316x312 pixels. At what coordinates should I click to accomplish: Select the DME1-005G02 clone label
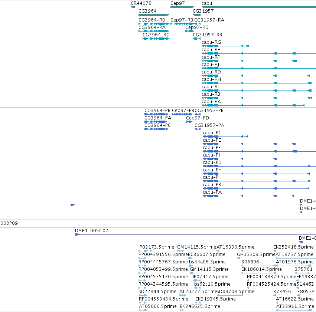91,231
